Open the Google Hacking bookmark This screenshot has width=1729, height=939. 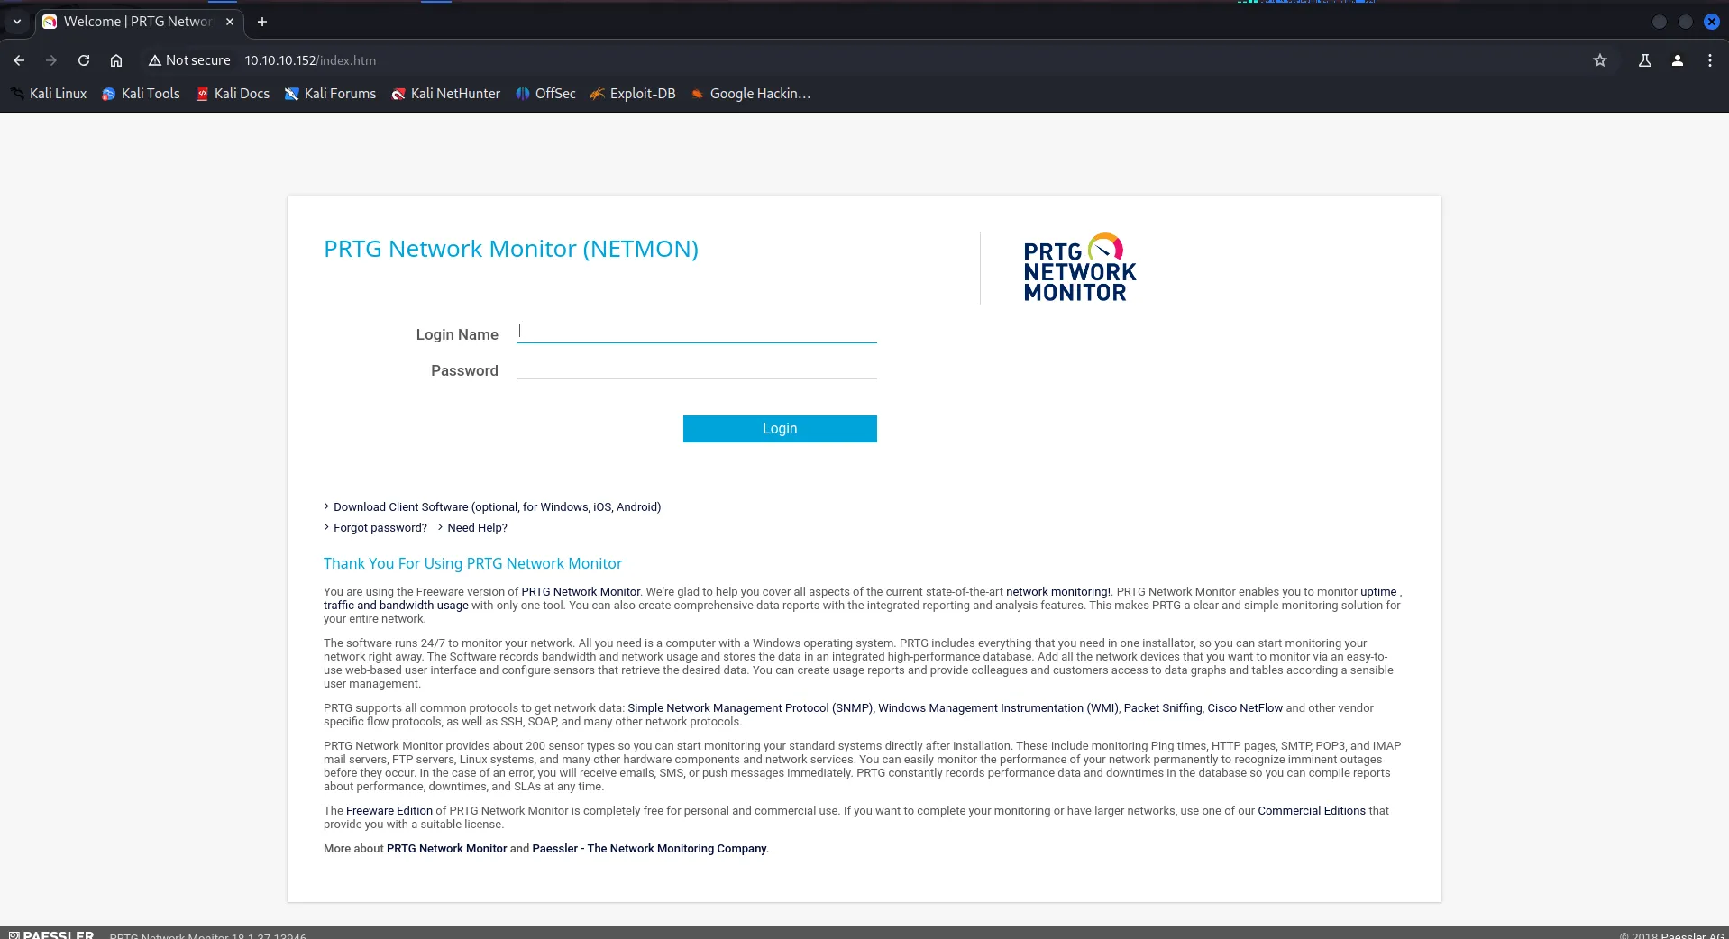point(751,94)
